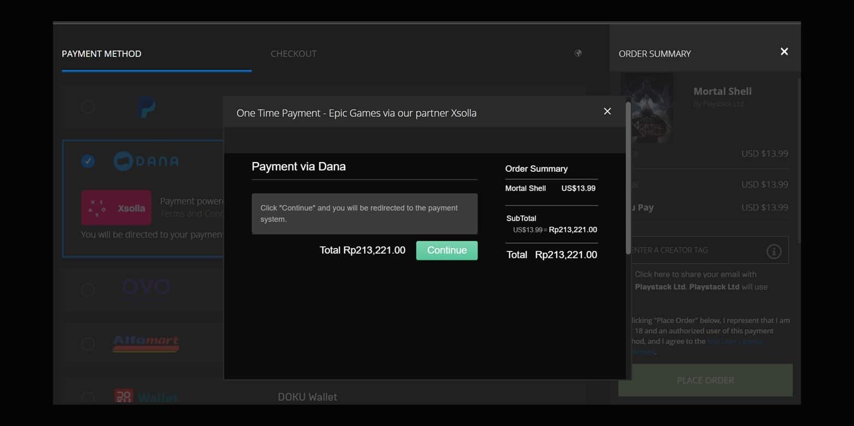Click the Place Order button

click(705, 380)
